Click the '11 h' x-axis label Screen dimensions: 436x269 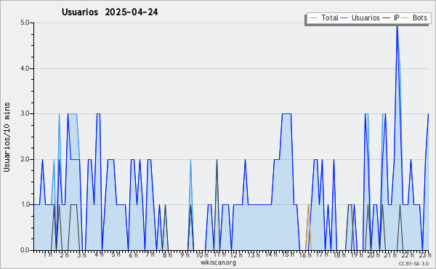(x=219, y=254)
